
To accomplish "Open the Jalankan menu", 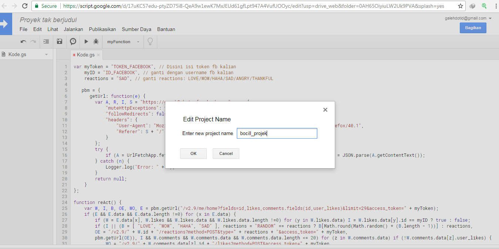I will [x=73, y=29].
